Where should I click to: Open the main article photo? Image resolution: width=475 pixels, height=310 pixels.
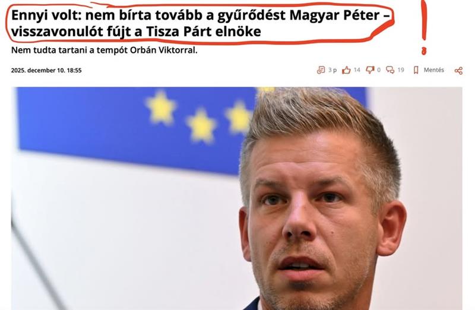237,198
